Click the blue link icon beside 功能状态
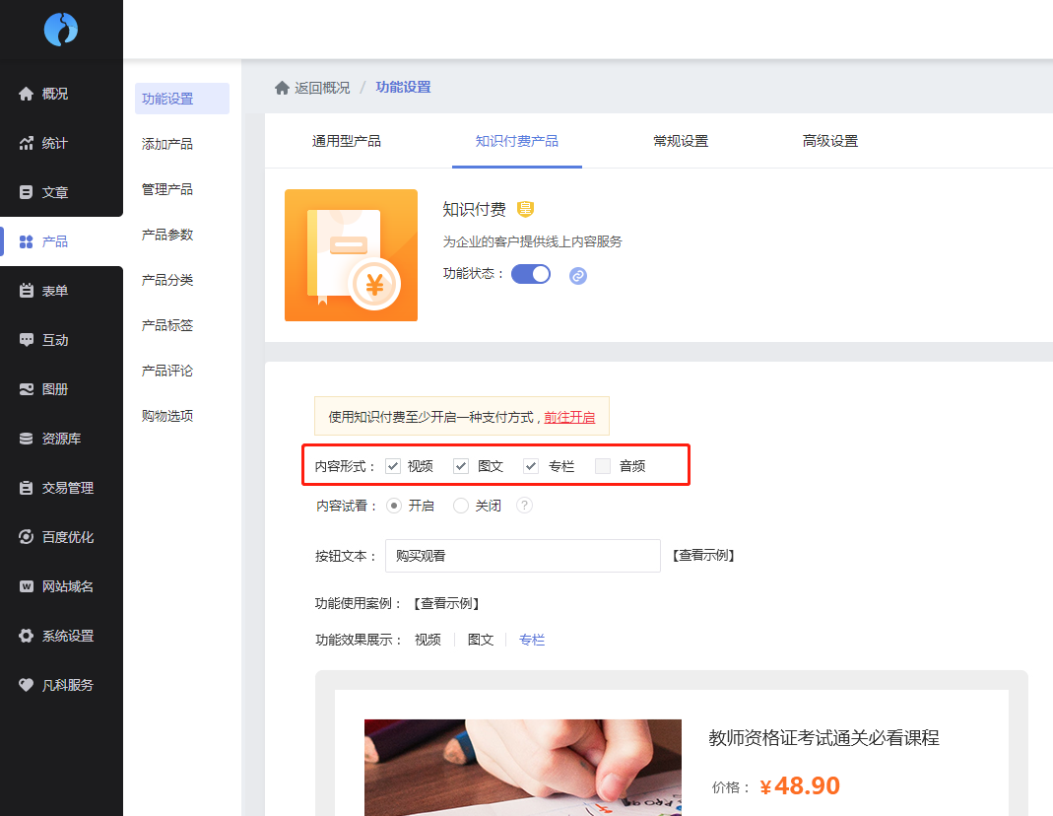The width and height of the screenshot is (1053, 816). click(578, 276)
